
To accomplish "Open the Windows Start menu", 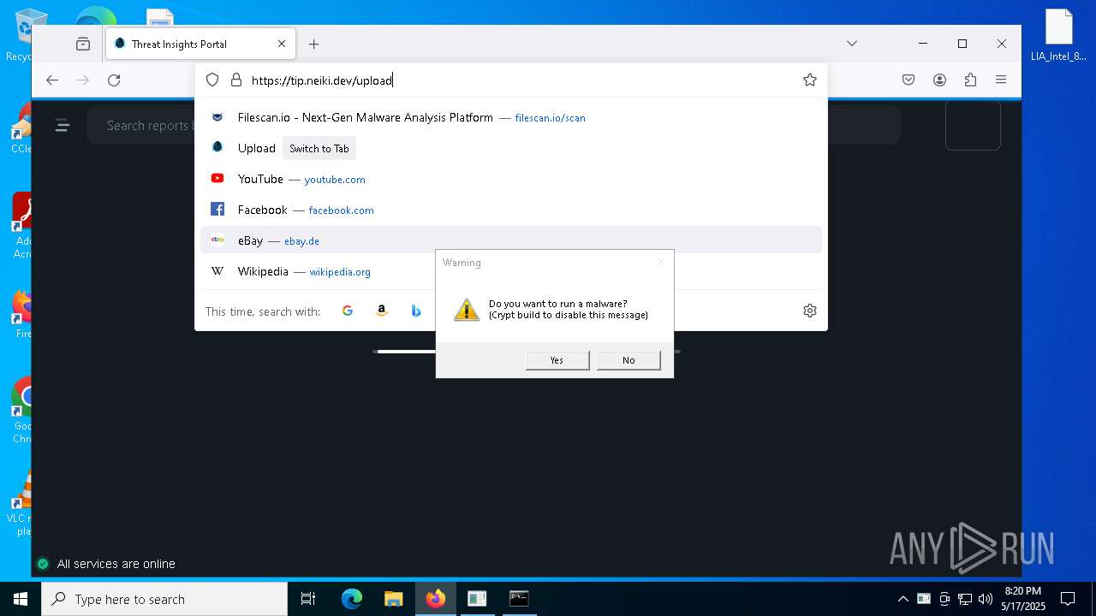I will [21, 599].
